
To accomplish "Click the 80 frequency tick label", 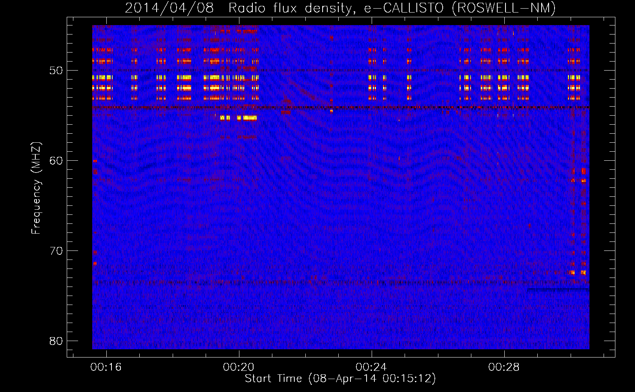I will click(56, 341).
